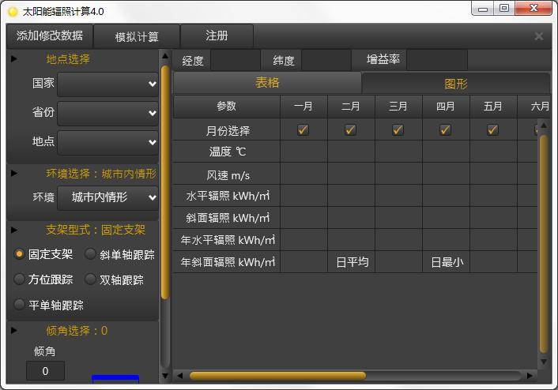Maximize the 太阳能辐照计算4.0 window

point(504,9)
